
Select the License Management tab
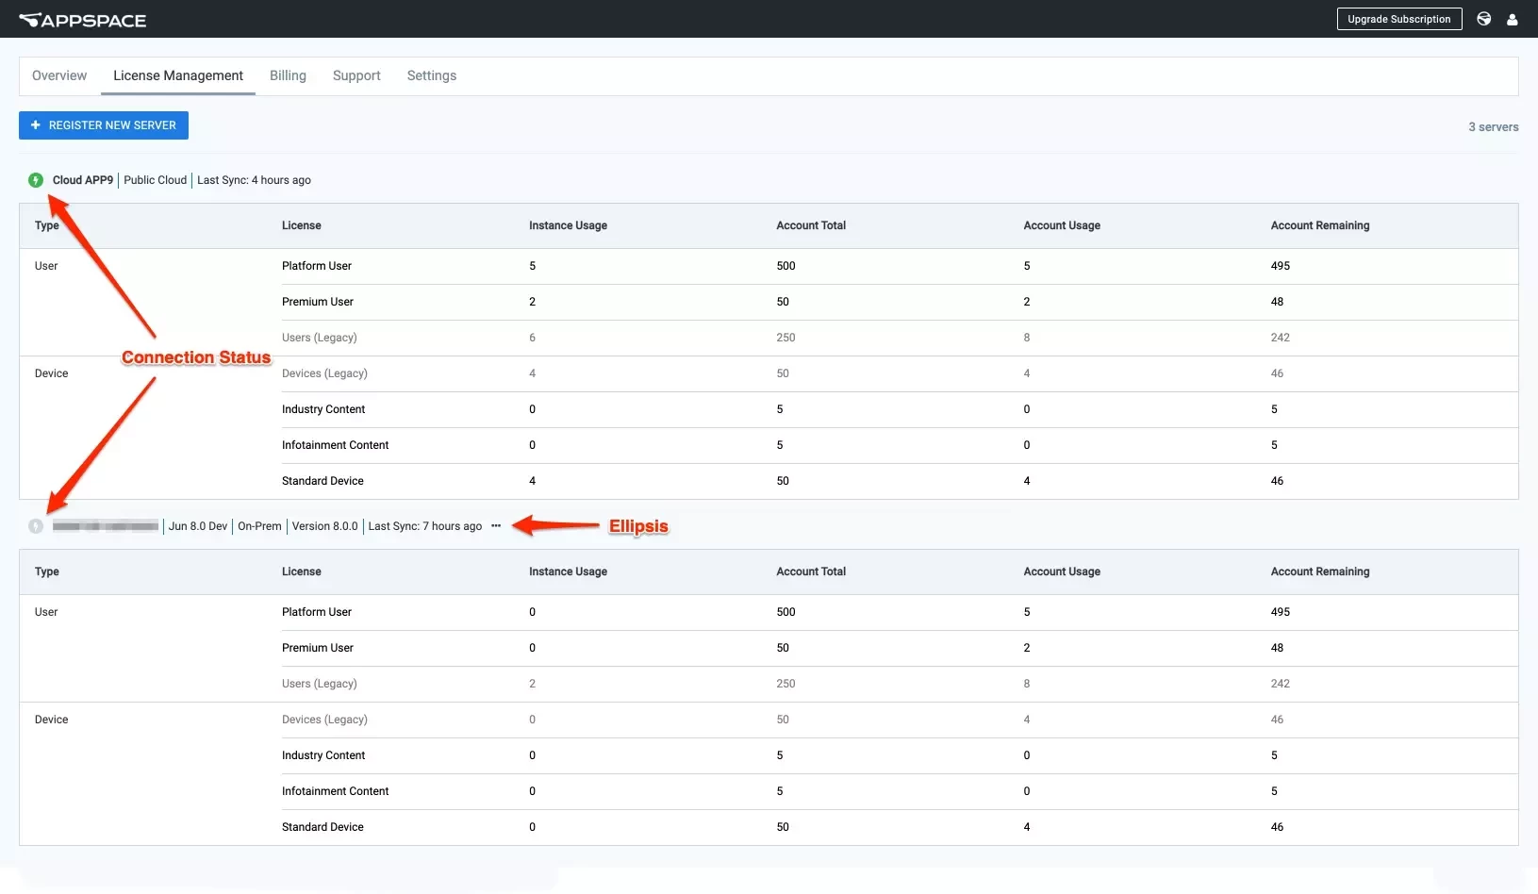point(178,75)
